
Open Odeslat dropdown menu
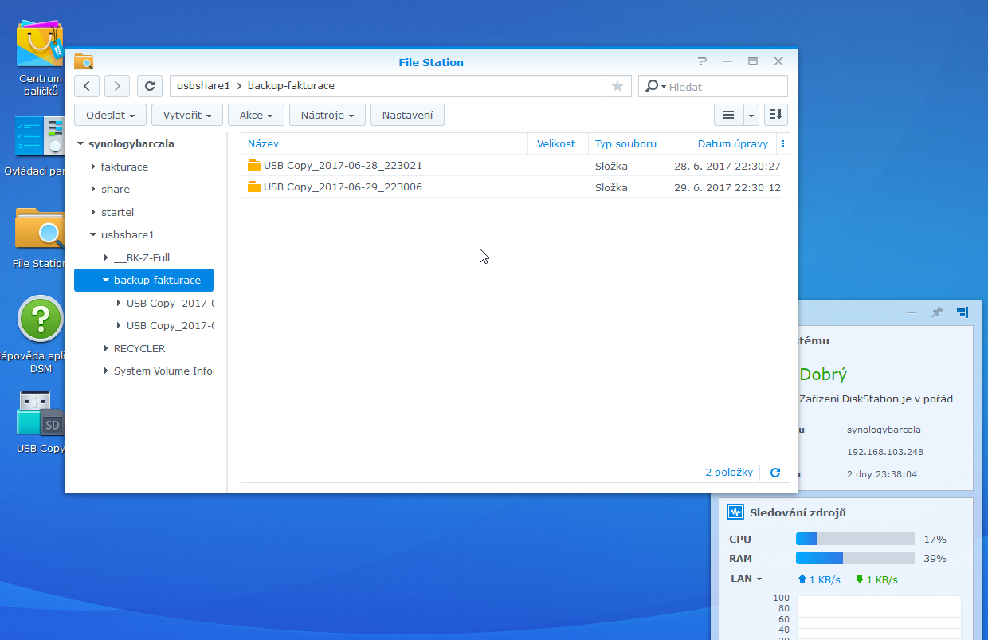click(x=110, y=115)
